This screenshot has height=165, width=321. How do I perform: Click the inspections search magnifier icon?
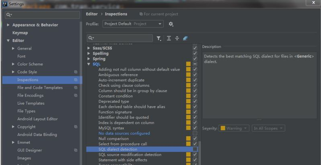point(91,38)
